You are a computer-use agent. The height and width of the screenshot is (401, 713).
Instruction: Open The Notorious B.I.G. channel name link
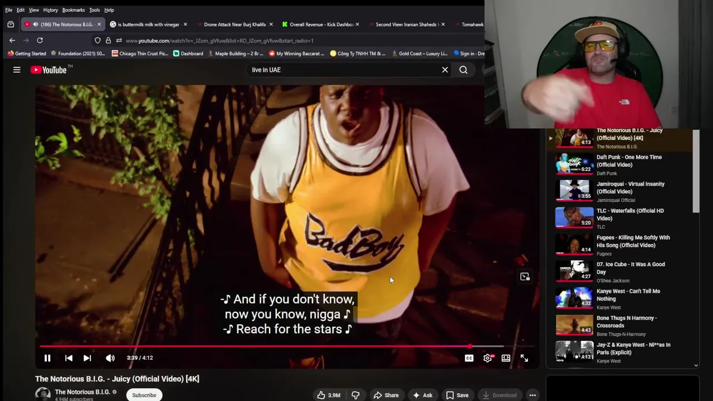click(x=82, y=392)
